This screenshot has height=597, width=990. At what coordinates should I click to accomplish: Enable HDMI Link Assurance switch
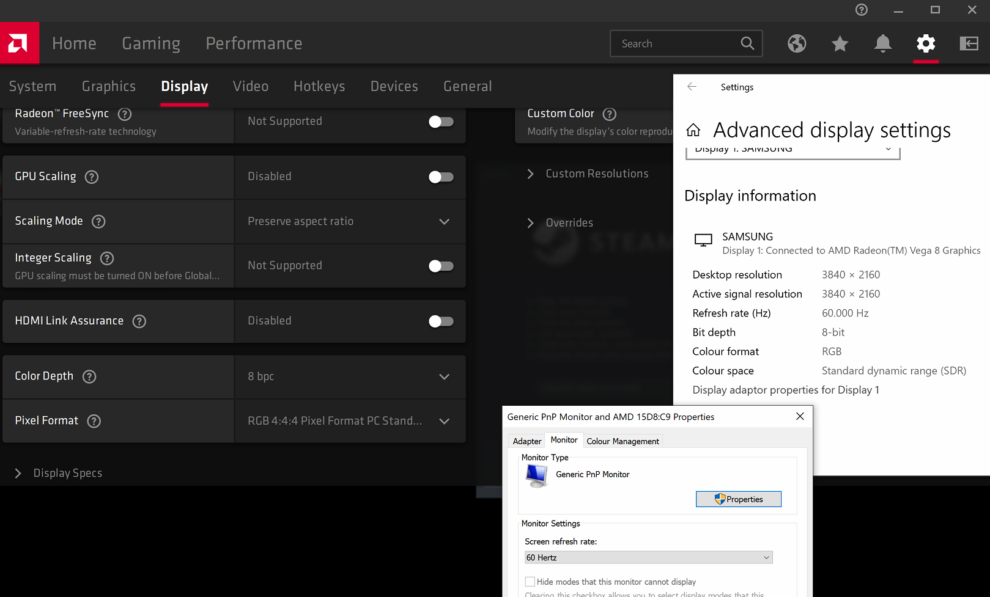(441, 321)
